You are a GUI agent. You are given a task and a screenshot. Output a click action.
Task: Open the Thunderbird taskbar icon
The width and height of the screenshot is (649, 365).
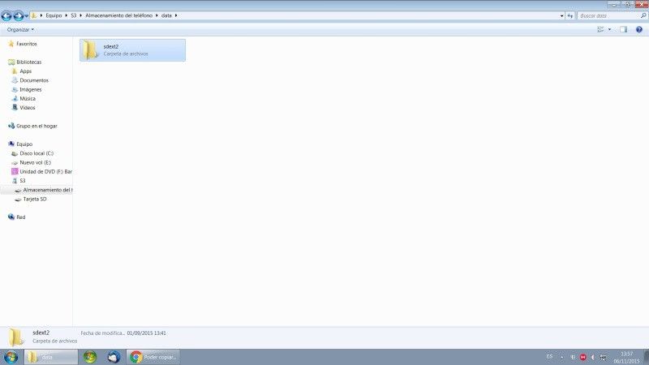click(x=114, y=357)
